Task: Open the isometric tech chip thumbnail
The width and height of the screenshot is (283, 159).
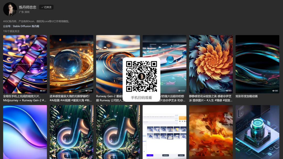Action: point(257,132)
